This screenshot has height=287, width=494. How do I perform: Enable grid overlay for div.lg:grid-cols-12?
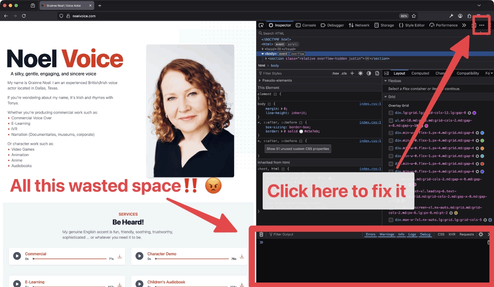tap(391, 112)
